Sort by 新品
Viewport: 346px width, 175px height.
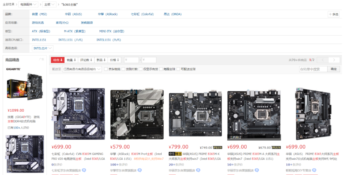[101, 60]
